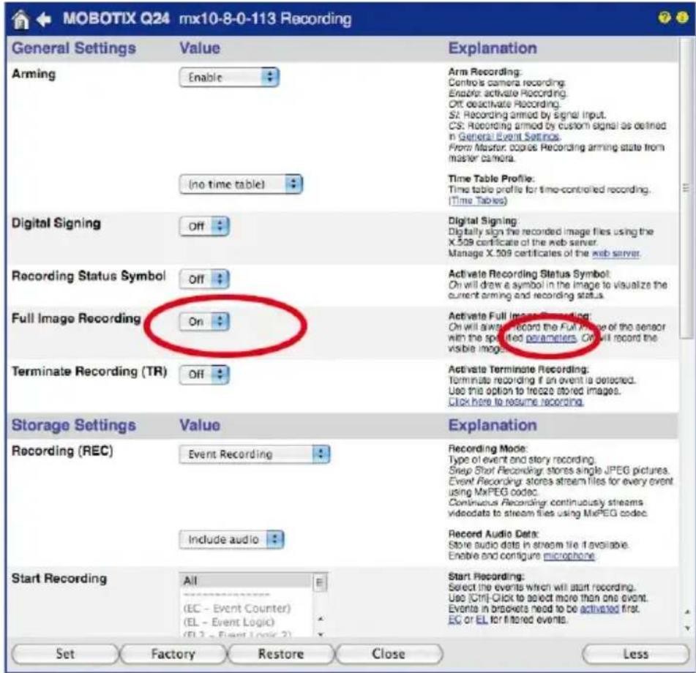Follow the web server link
The image size is (696, 673).
[615, 253]
